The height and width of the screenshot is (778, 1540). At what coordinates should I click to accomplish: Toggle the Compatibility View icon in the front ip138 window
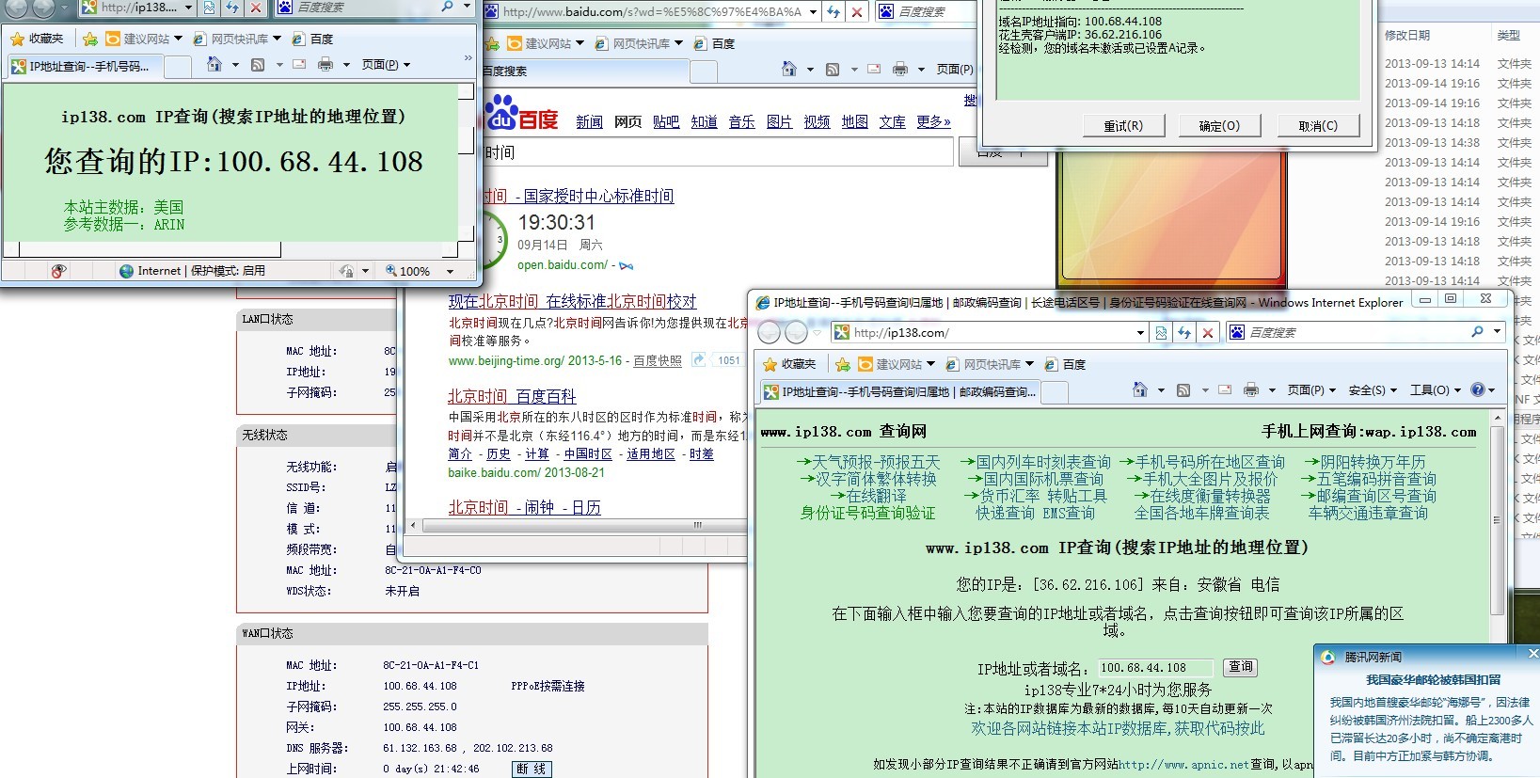(x=1161, y=332)
